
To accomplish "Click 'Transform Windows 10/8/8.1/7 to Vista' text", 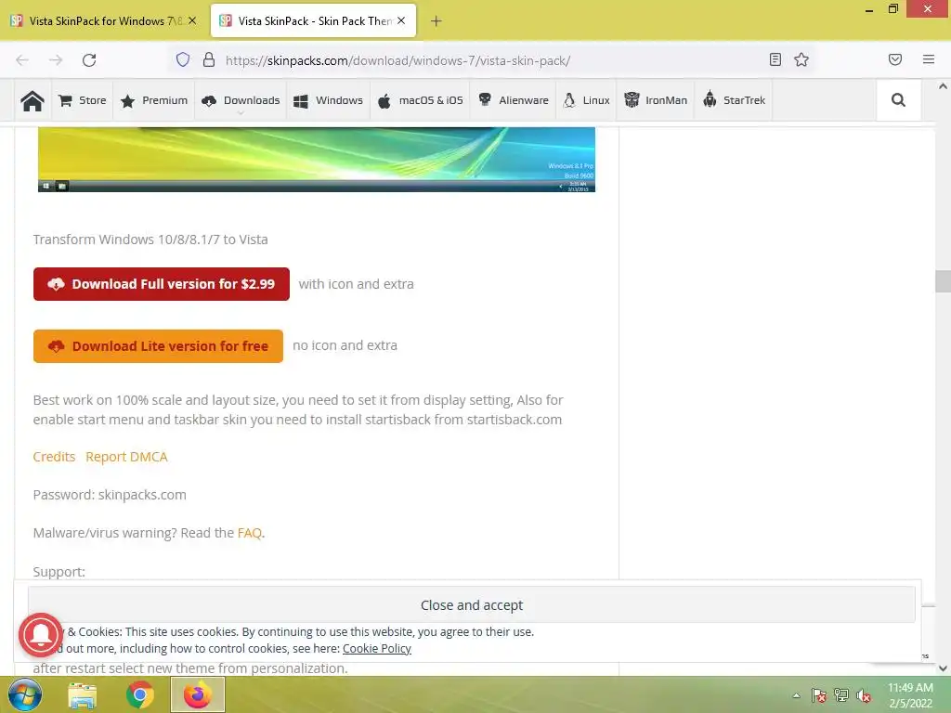I will coord(150,240).
